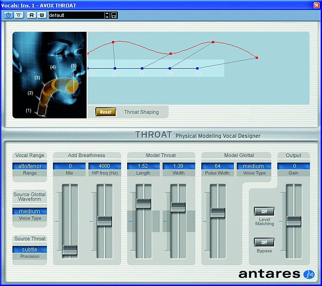Open the default preset name field
The width and height of the screenshot is (322, 286).
(x=76, y=15)
